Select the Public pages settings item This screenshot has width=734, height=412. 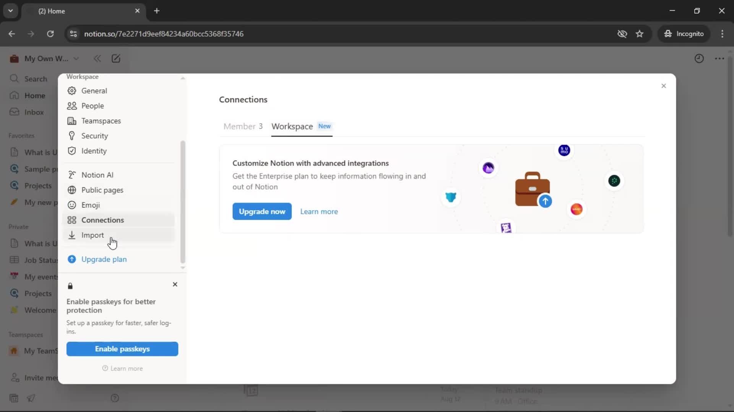[x=119, y=190]
